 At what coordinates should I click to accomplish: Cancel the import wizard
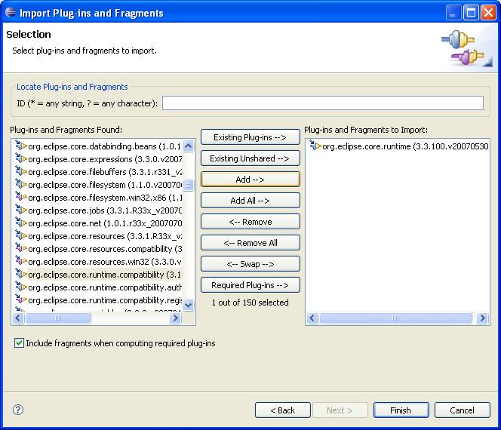tap(462, 410)
